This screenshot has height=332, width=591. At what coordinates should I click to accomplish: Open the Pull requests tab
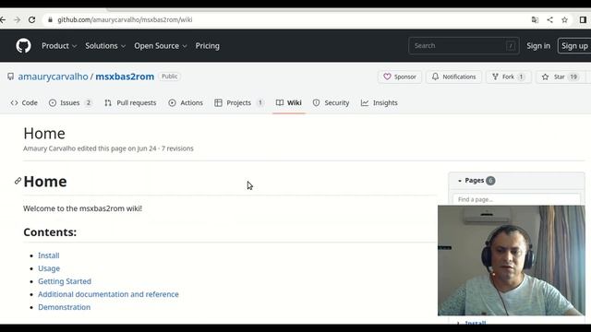(x=130, y=102)
